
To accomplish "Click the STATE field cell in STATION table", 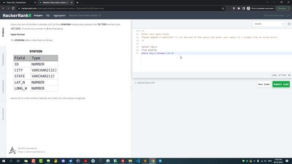I will click(22, 76).
